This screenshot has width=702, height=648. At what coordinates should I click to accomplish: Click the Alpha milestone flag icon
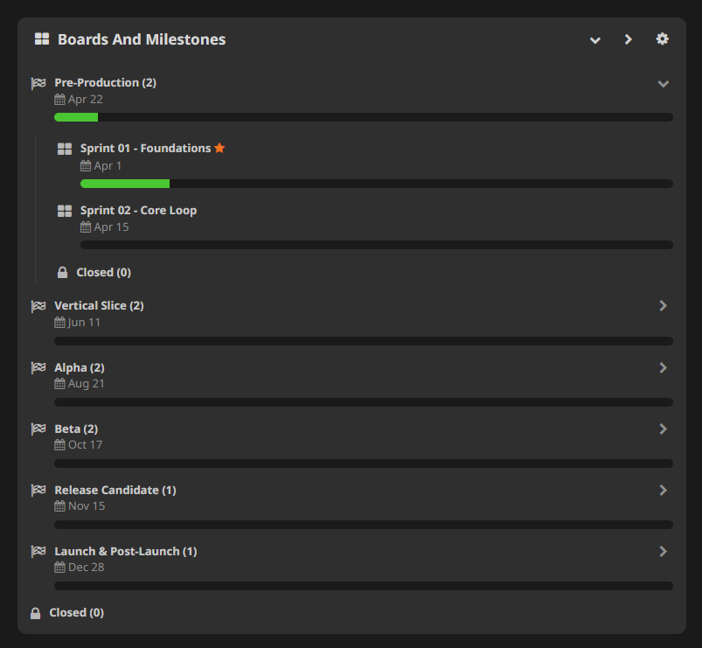[38, 367]
